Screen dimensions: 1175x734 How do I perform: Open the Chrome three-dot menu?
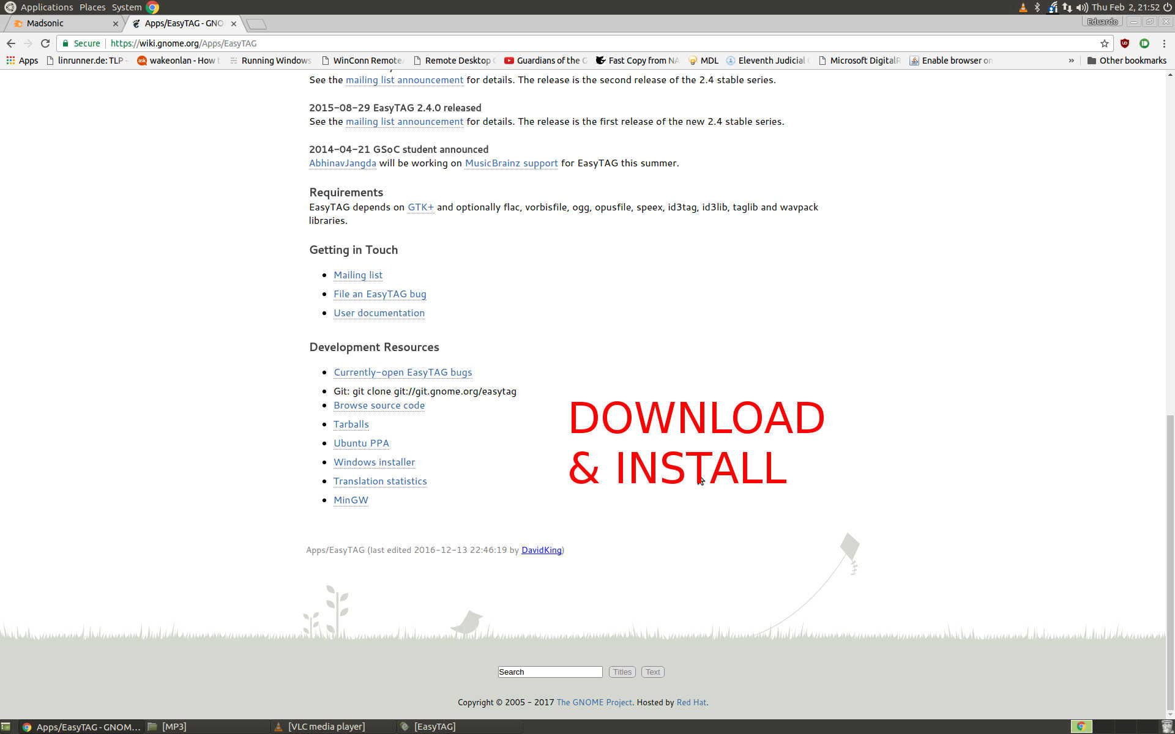click(x=1164, y=43)
